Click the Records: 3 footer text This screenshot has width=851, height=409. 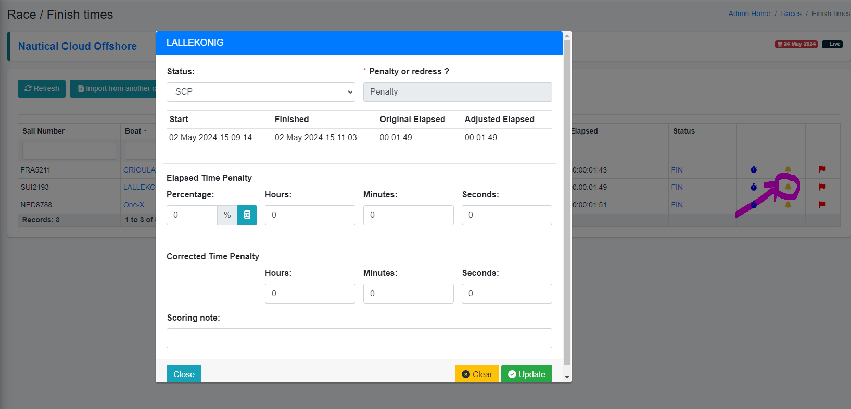click(x=41, y=220)
